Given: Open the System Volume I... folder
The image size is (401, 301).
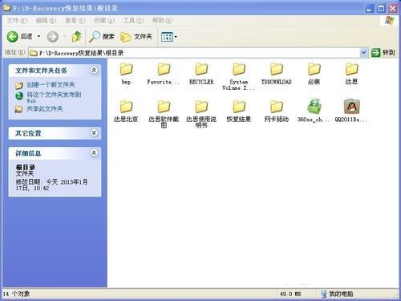Looking at the screenshot, I should click(x=239, y=76).
